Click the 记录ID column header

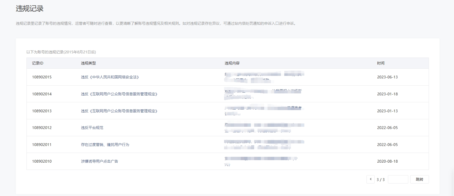coord(38,63)
